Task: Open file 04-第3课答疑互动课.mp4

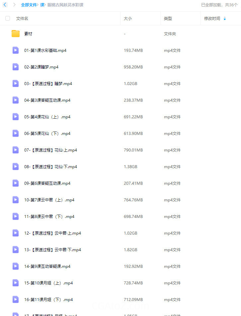Action: pos(47,100)
